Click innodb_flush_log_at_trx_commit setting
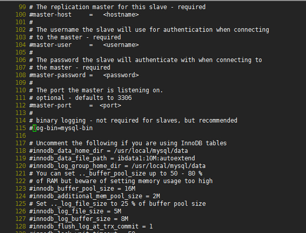This screenshot has height=233, width=306. pos(84,226)
